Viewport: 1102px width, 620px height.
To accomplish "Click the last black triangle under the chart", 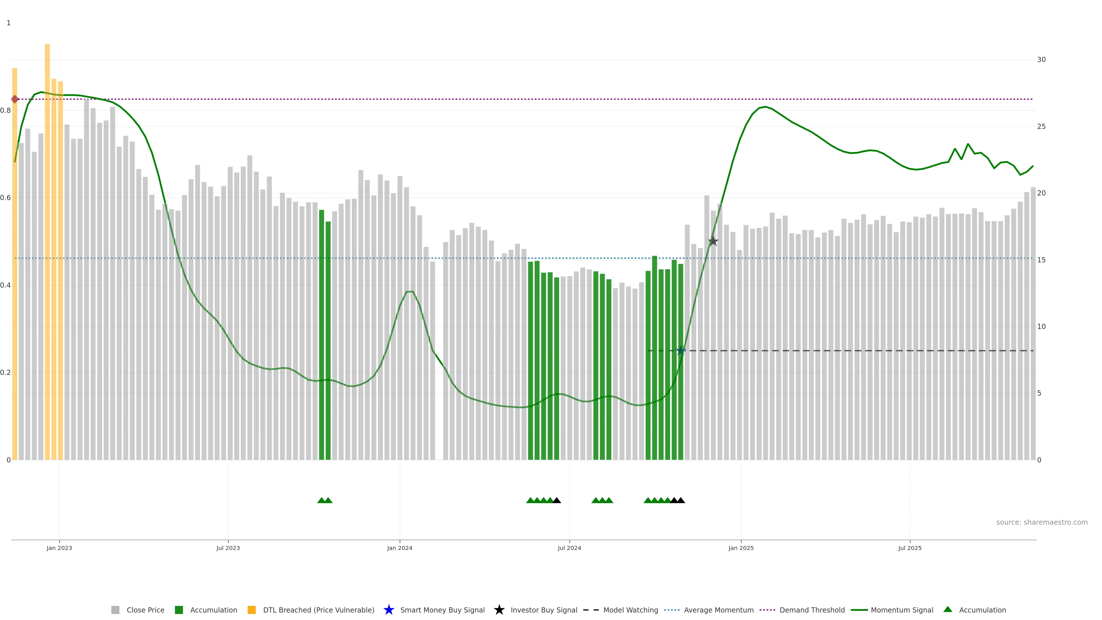I will pyautogui.click(x=681, y=500).
